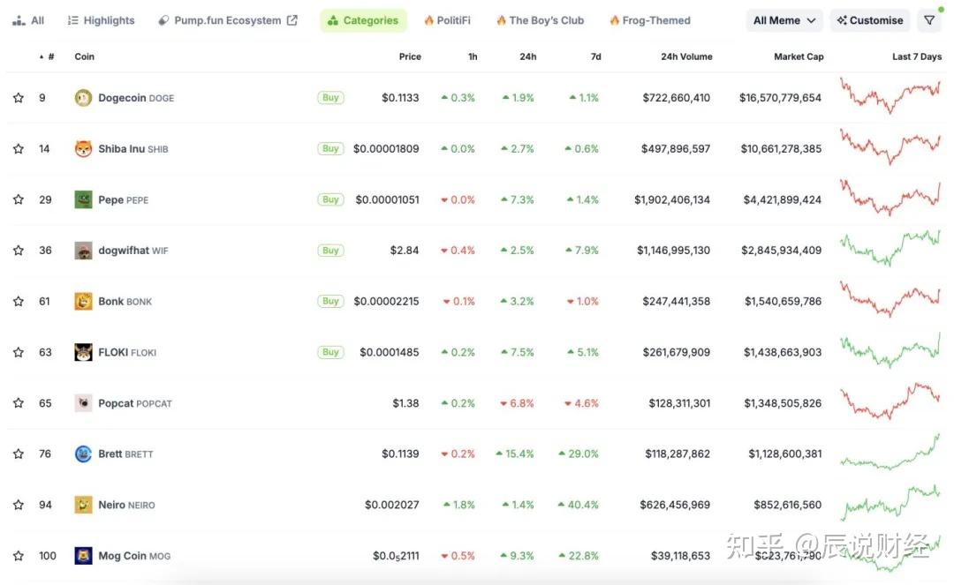
Task: Sort by Coin name header
Action: pyautogui.click(x=84, y=56)
